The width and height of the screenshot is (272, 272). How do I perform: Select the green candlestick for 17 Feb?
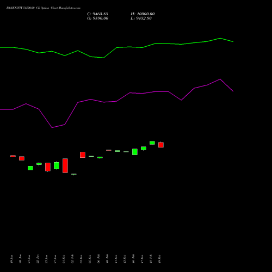point(144,149)
